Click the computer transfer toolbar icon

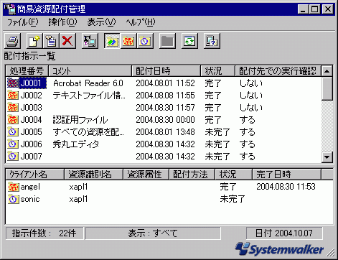[90, 41]
